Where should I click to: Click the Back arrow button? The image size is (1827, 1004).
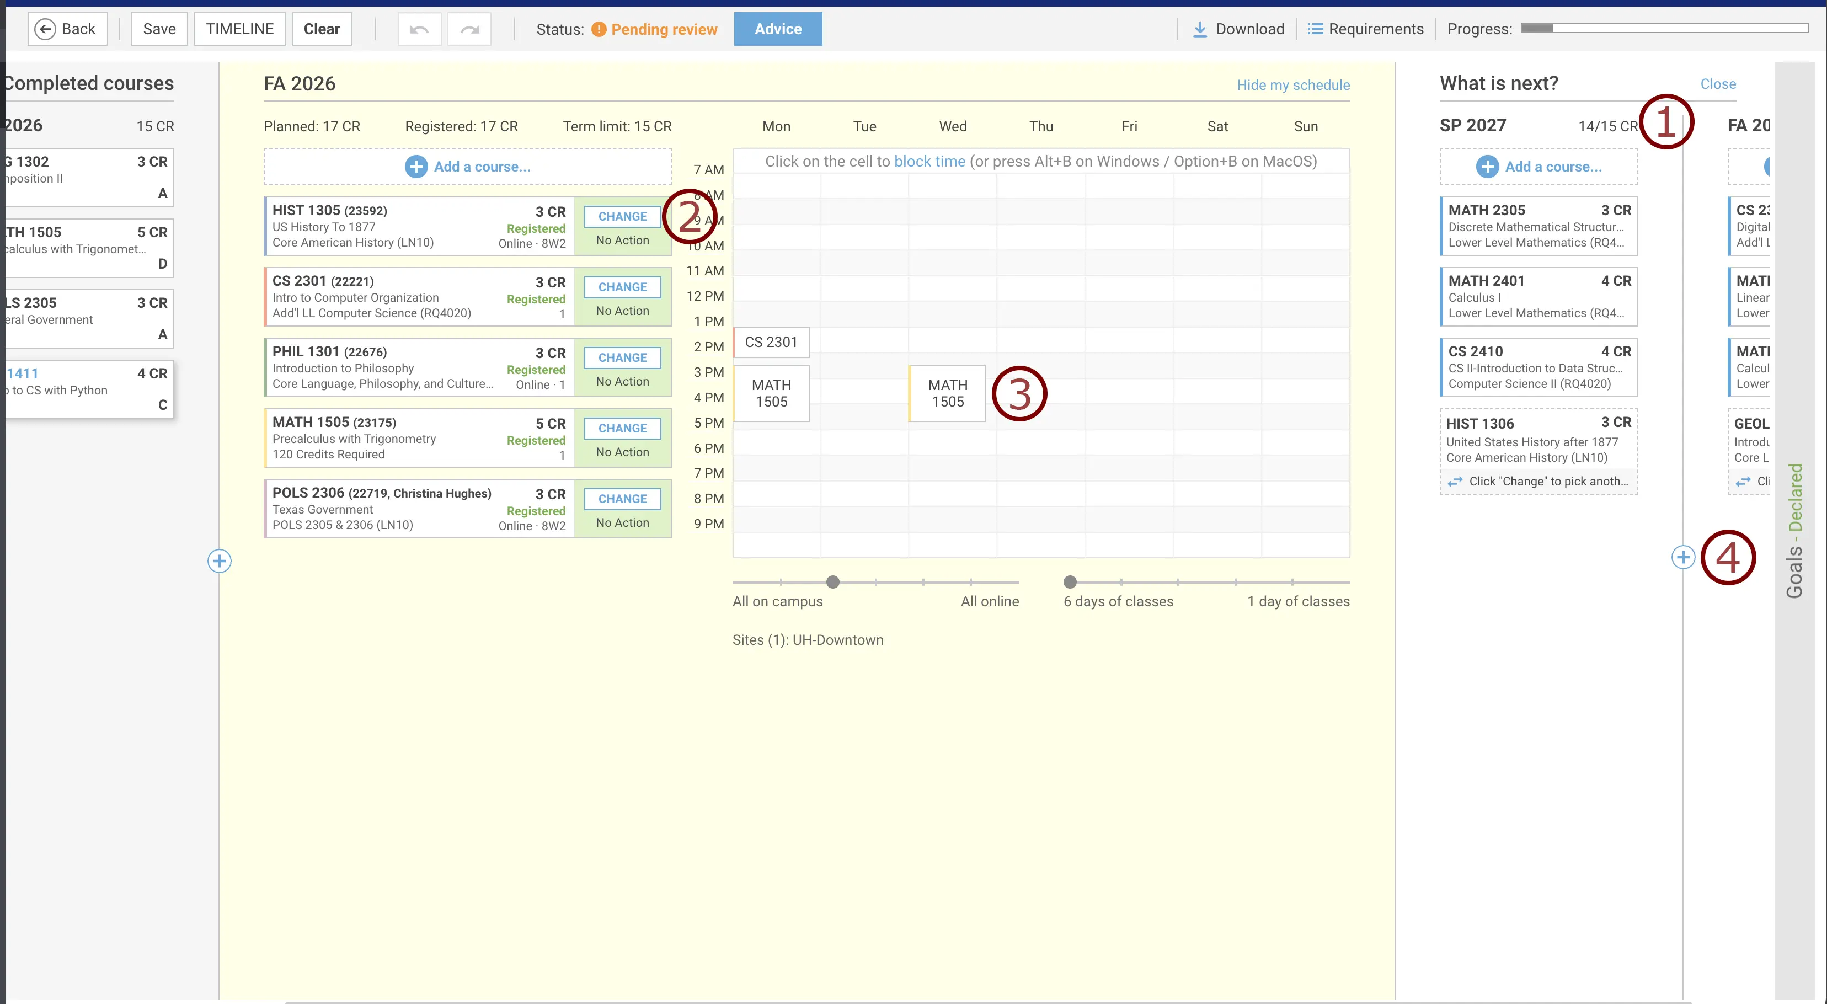point(67,29)
